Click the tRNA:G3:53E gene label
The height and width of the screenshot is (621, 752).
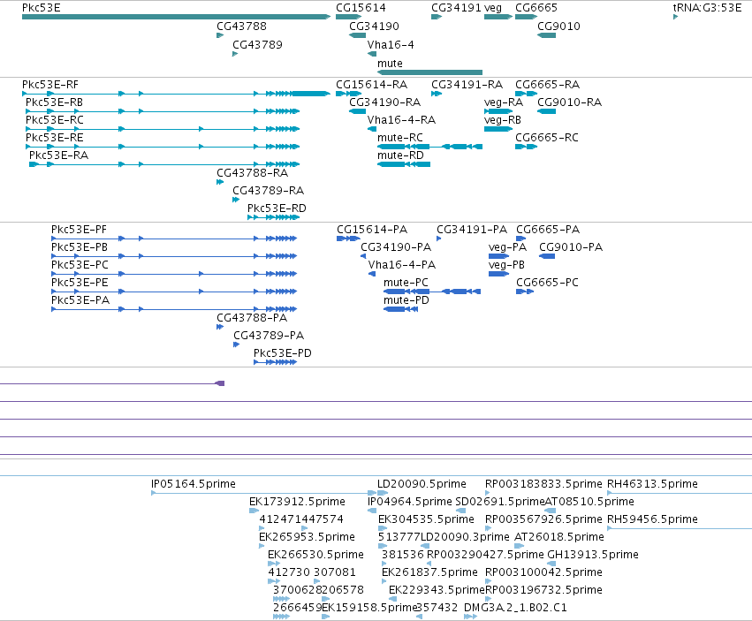click(x=708, y=8)
